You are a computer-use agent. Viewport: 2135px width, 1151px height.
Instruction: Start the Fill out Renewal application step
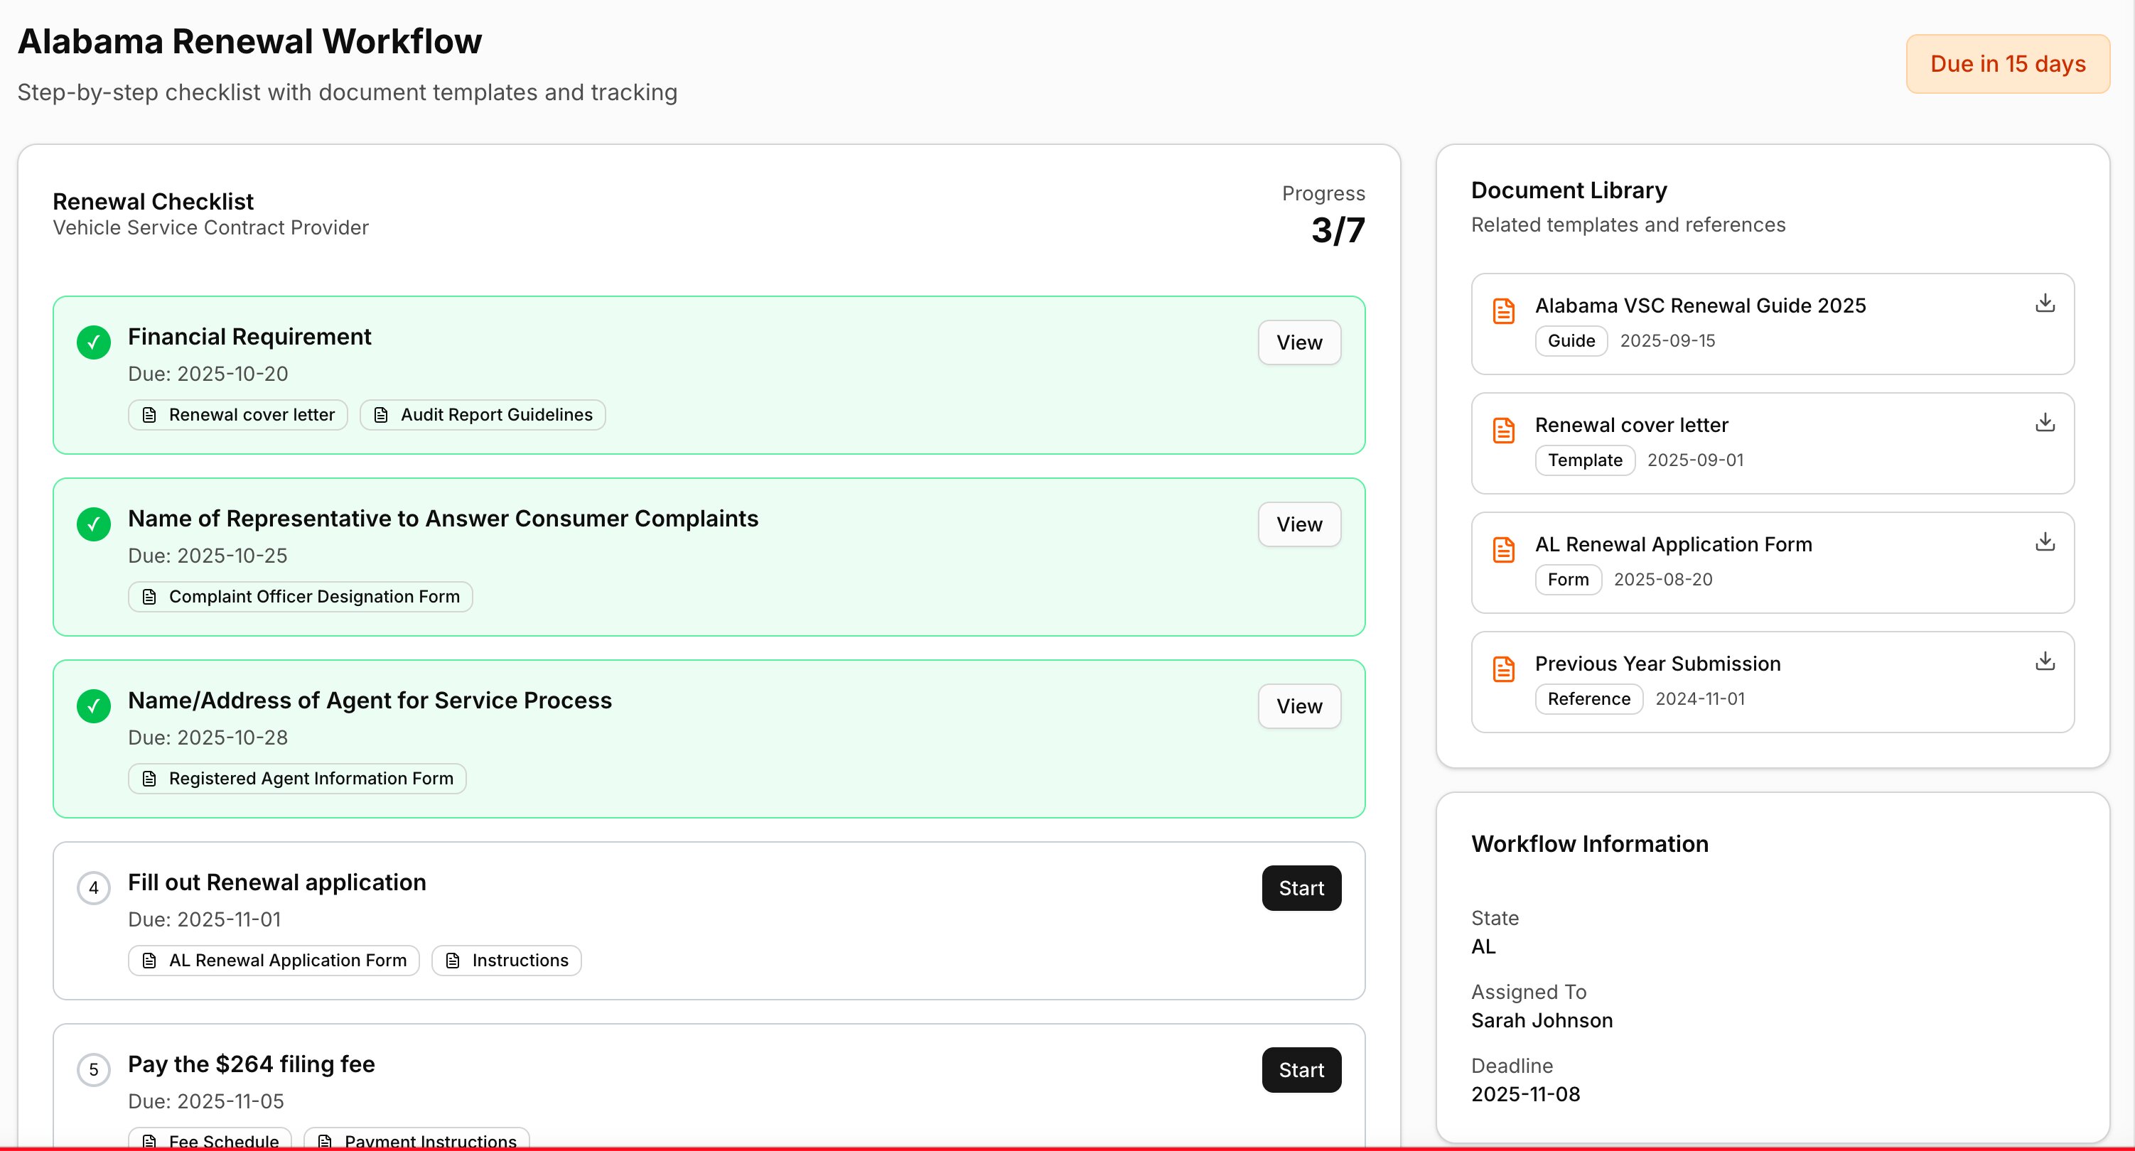1301,887
